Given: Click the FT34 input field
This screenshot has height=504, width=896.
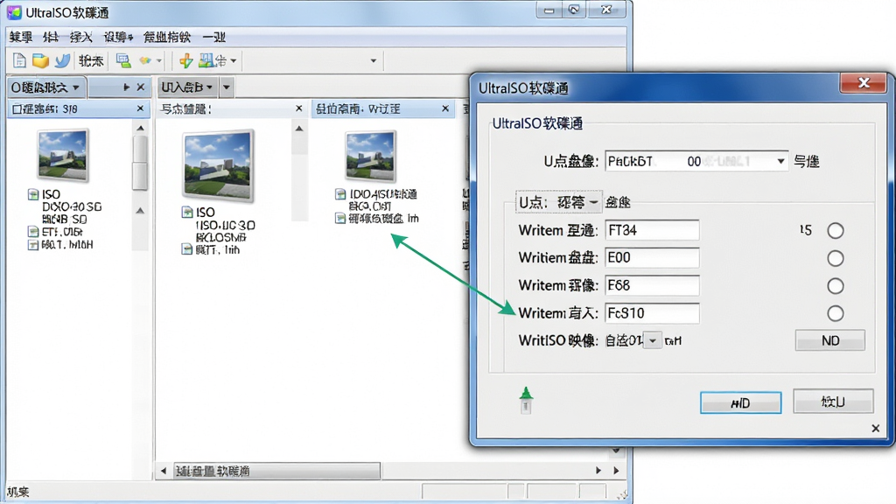Looking at the screenshot, I should coord(652,230).
